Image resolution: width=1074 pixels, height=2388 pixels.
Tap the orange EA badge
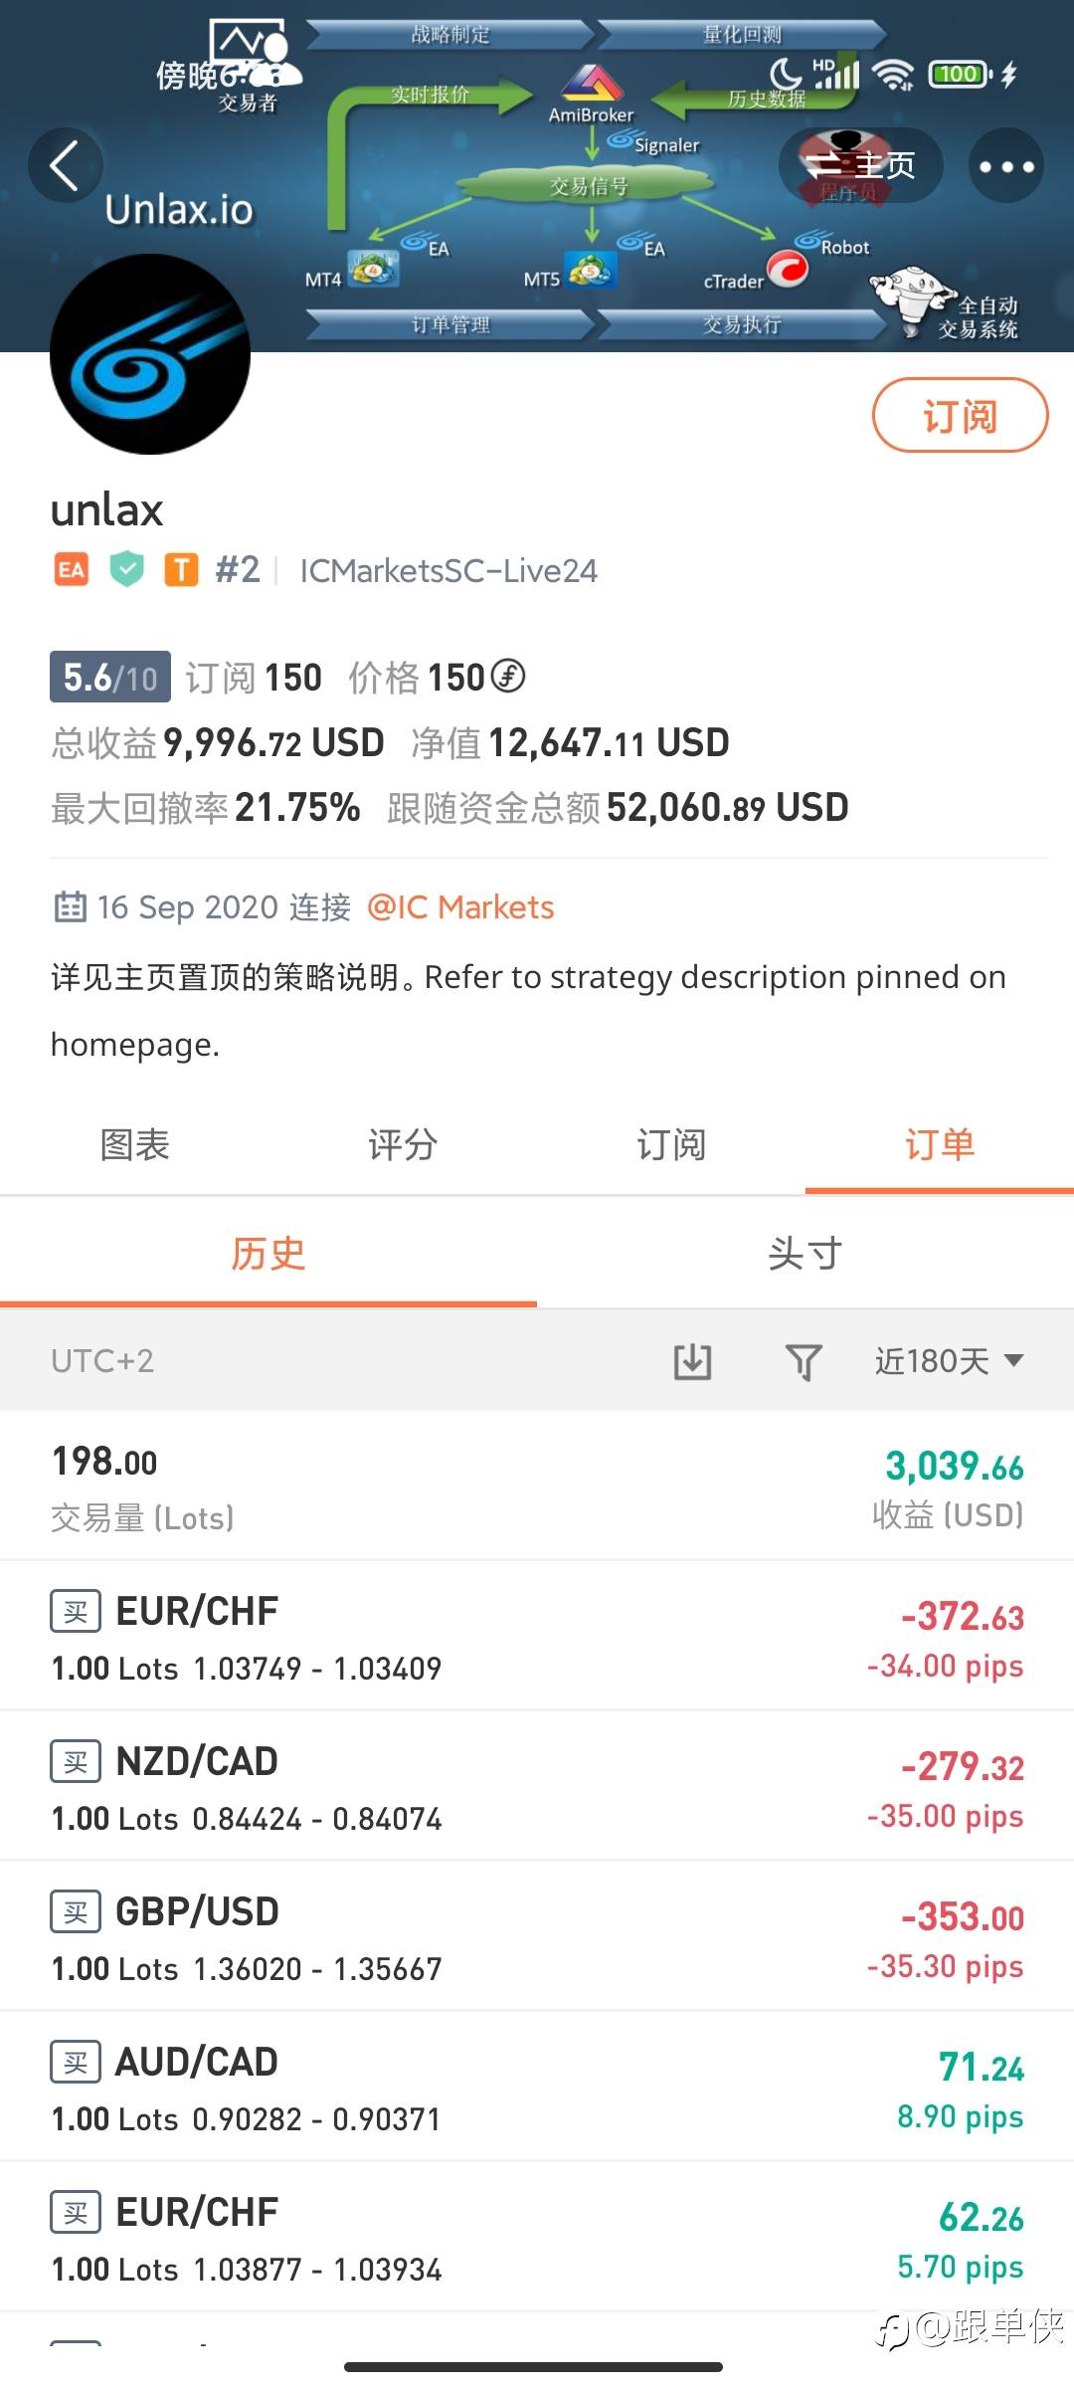click(x=72, y=570)
